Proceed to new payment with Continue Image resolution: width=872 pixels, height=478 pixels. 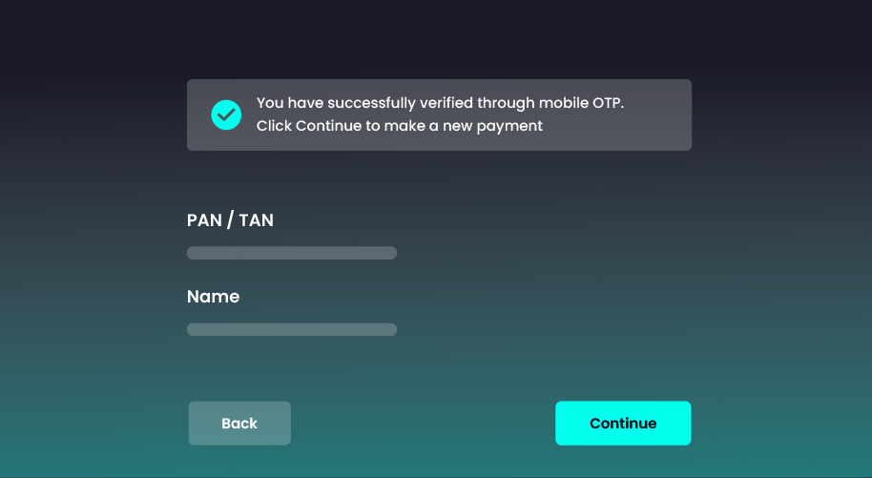click(x=623, y=424)
